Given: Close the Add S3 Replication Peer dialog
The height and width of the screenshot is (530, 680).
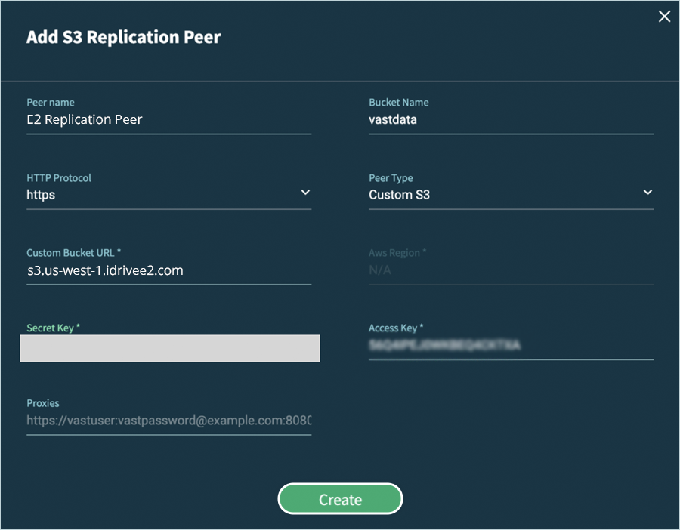Looking at the screenshot, I should coord(664,17).
